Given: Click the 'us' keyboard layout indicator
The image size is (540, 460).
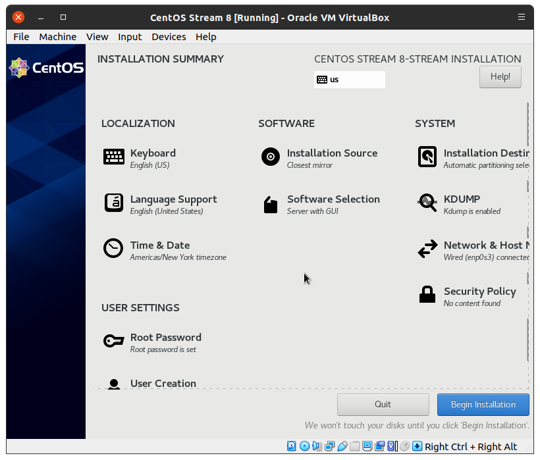Looking at the screenshot, I should tap(349, 80).
